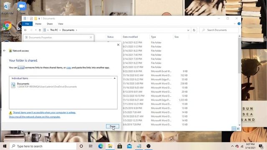Navigate back in File Explorer
Screen dimensions: 267x150
click(x=25, y=30)
